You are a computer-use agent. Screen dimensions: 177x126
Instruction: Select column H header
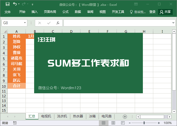[144, 31]
